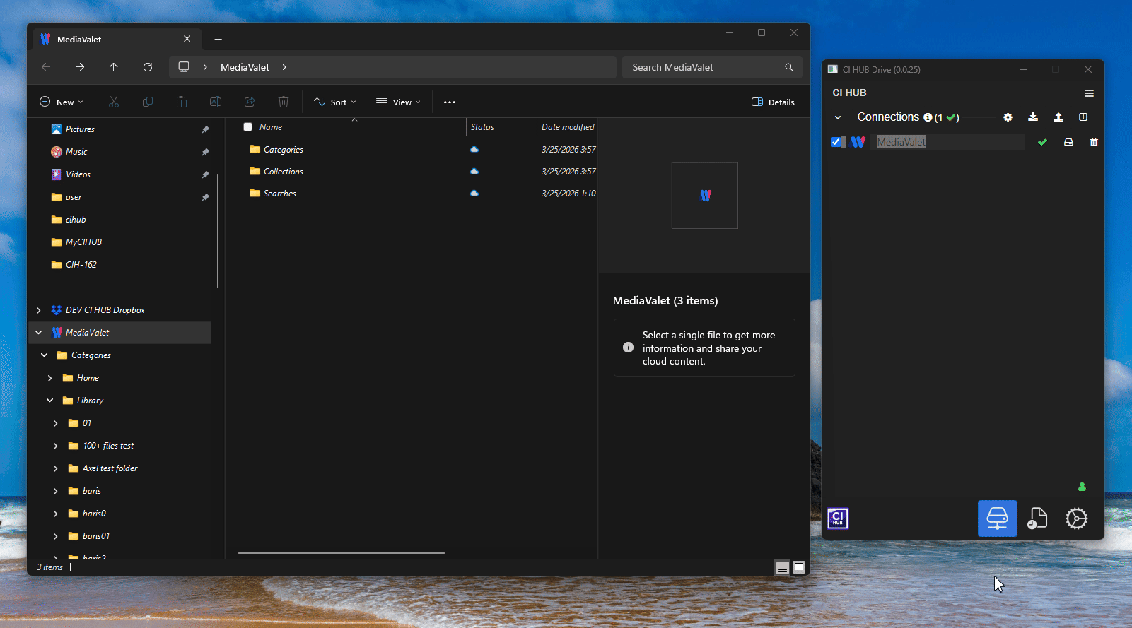The width and height of the screenshot is (1132, 628).
Task: Toggle the Details pane button
Action: [773, 102]
